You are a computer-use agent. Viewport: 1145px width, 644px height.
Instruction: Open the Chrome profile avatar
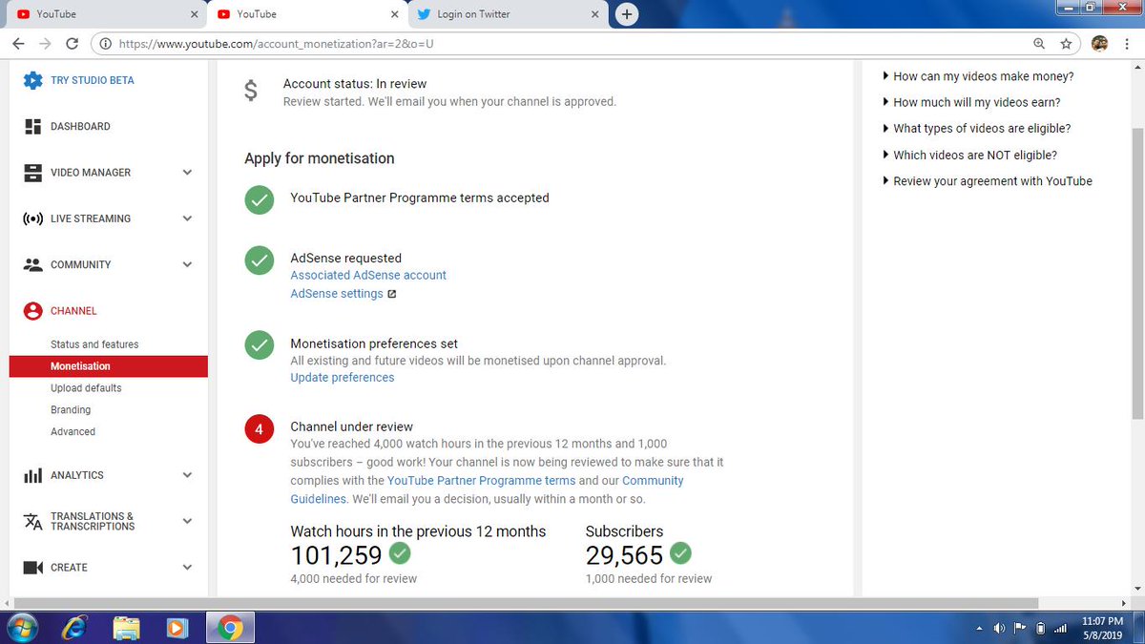pos(1099,43)
